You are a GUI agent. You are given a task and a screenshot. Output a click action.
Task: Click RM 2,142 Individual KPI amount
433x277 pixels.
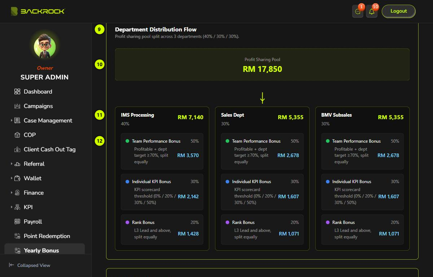(188, 196)
